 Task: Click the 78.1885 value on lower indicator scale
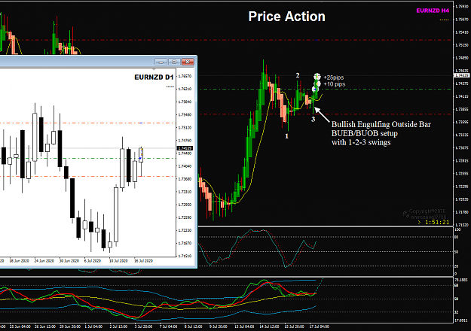(x=460, y=280)
